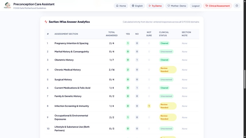Click the row number 10 cell
This screenshot has height=138, width=246.
tap(48, 129)
